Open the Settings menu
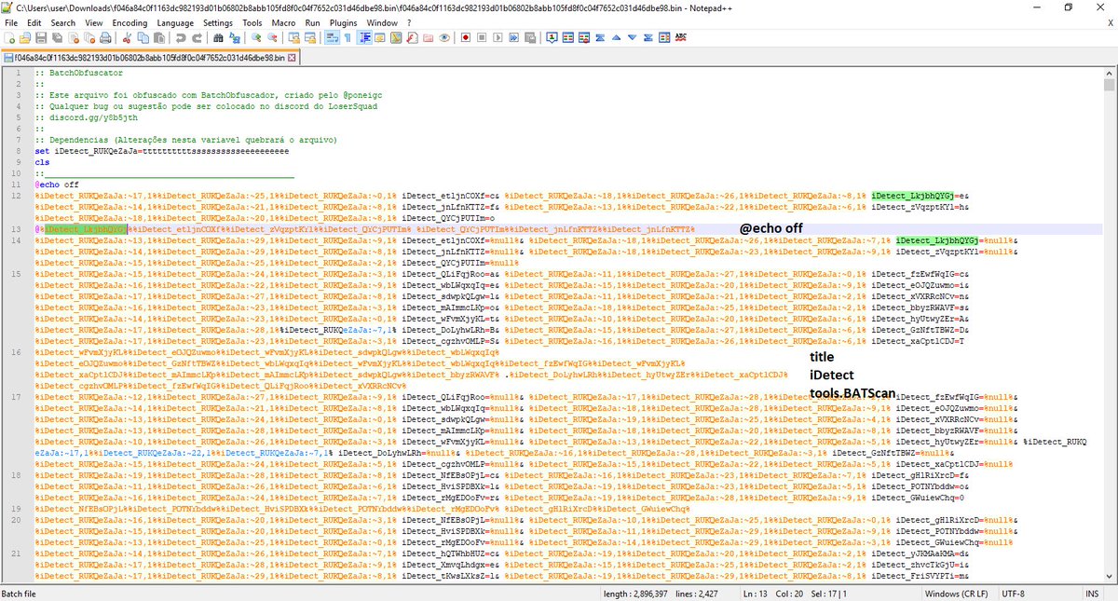Image resolution: width=1118 pixels, height=601 pixels. pos(218,21)
